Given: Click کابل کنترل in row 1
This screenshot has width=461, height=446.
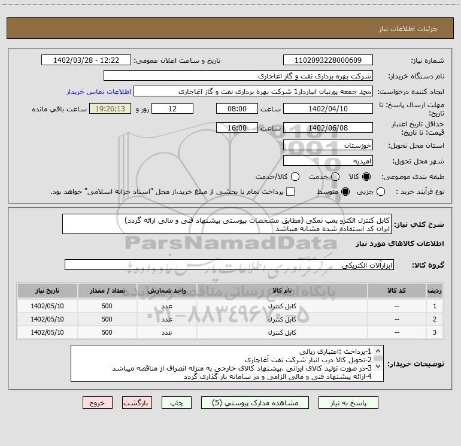Looking at the screenshot, I should pos(282,306).
